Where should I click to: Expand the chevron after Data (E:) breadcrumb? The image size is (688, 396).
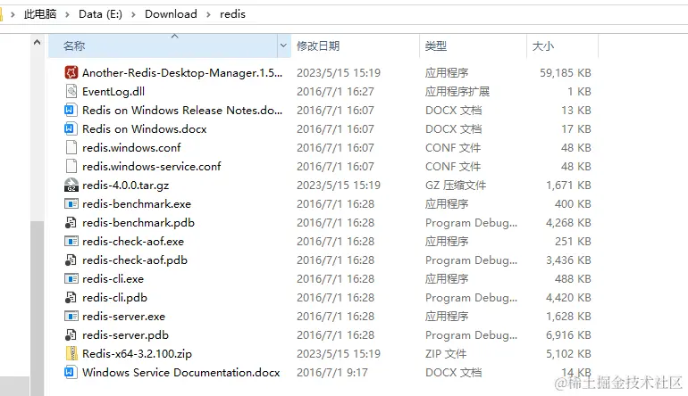pos(133,14)
